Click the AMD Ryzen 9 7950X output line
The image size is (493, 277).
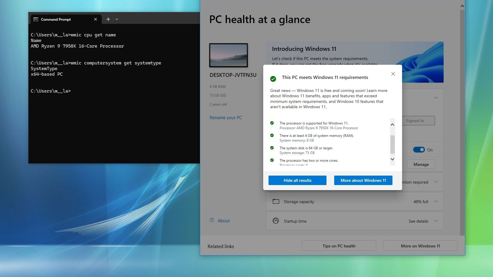77,46
